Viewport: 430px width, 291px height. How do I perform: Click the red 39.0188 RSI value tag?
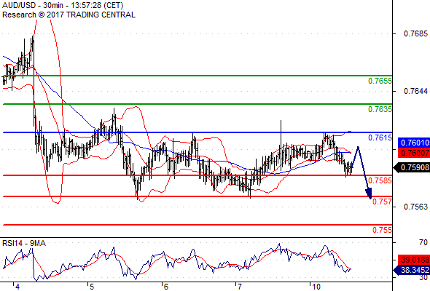point(414,260)
